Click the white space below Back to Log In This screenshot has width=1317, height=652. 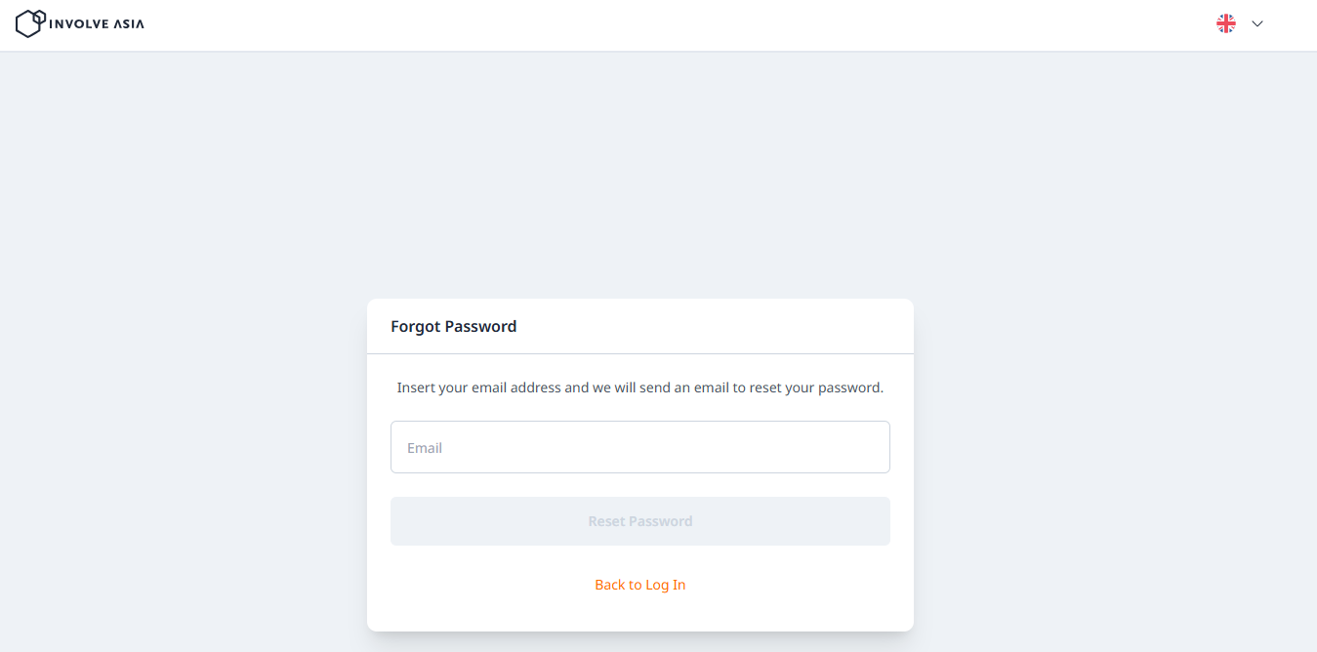coord(639,613)
